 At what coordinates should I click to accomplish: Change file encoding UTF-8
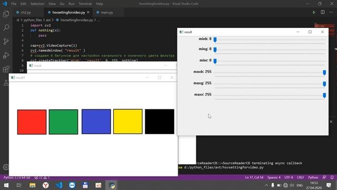click(x=289, y=177)
